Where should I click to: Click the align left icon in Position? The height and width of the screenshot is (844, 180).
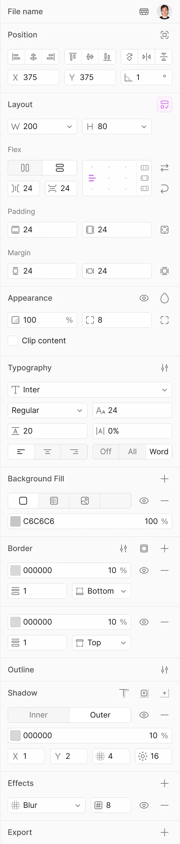(x=16, y=57)
